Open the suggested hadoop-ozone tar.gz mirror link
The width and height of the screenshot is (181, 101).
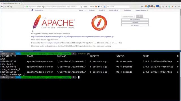click(72, 37)
